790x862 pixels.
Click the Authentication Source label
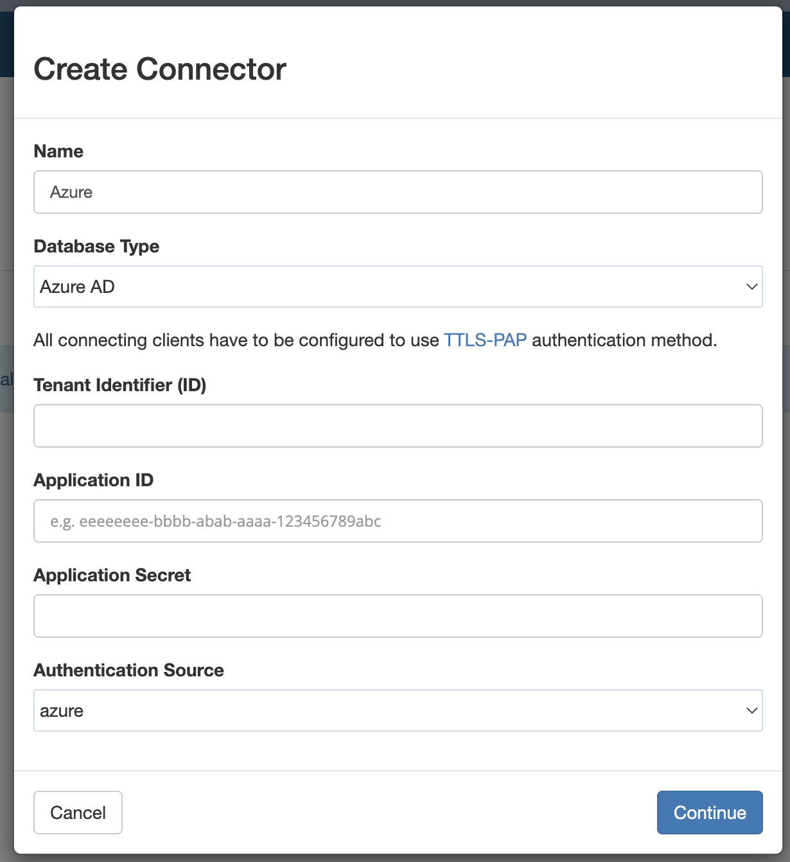click(128, 670)
